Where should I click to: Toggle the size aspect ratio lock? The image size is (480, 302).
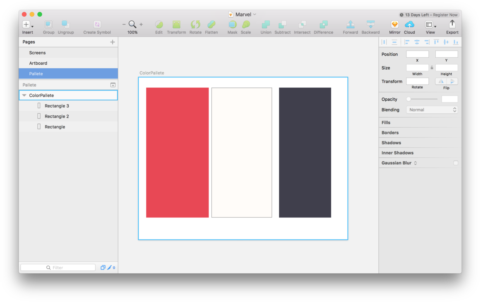[x=432, y=68]
